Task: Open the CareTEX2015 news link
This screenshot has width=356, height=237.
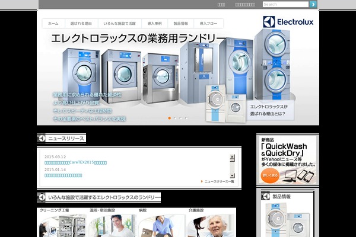Action: click(76, 162)
